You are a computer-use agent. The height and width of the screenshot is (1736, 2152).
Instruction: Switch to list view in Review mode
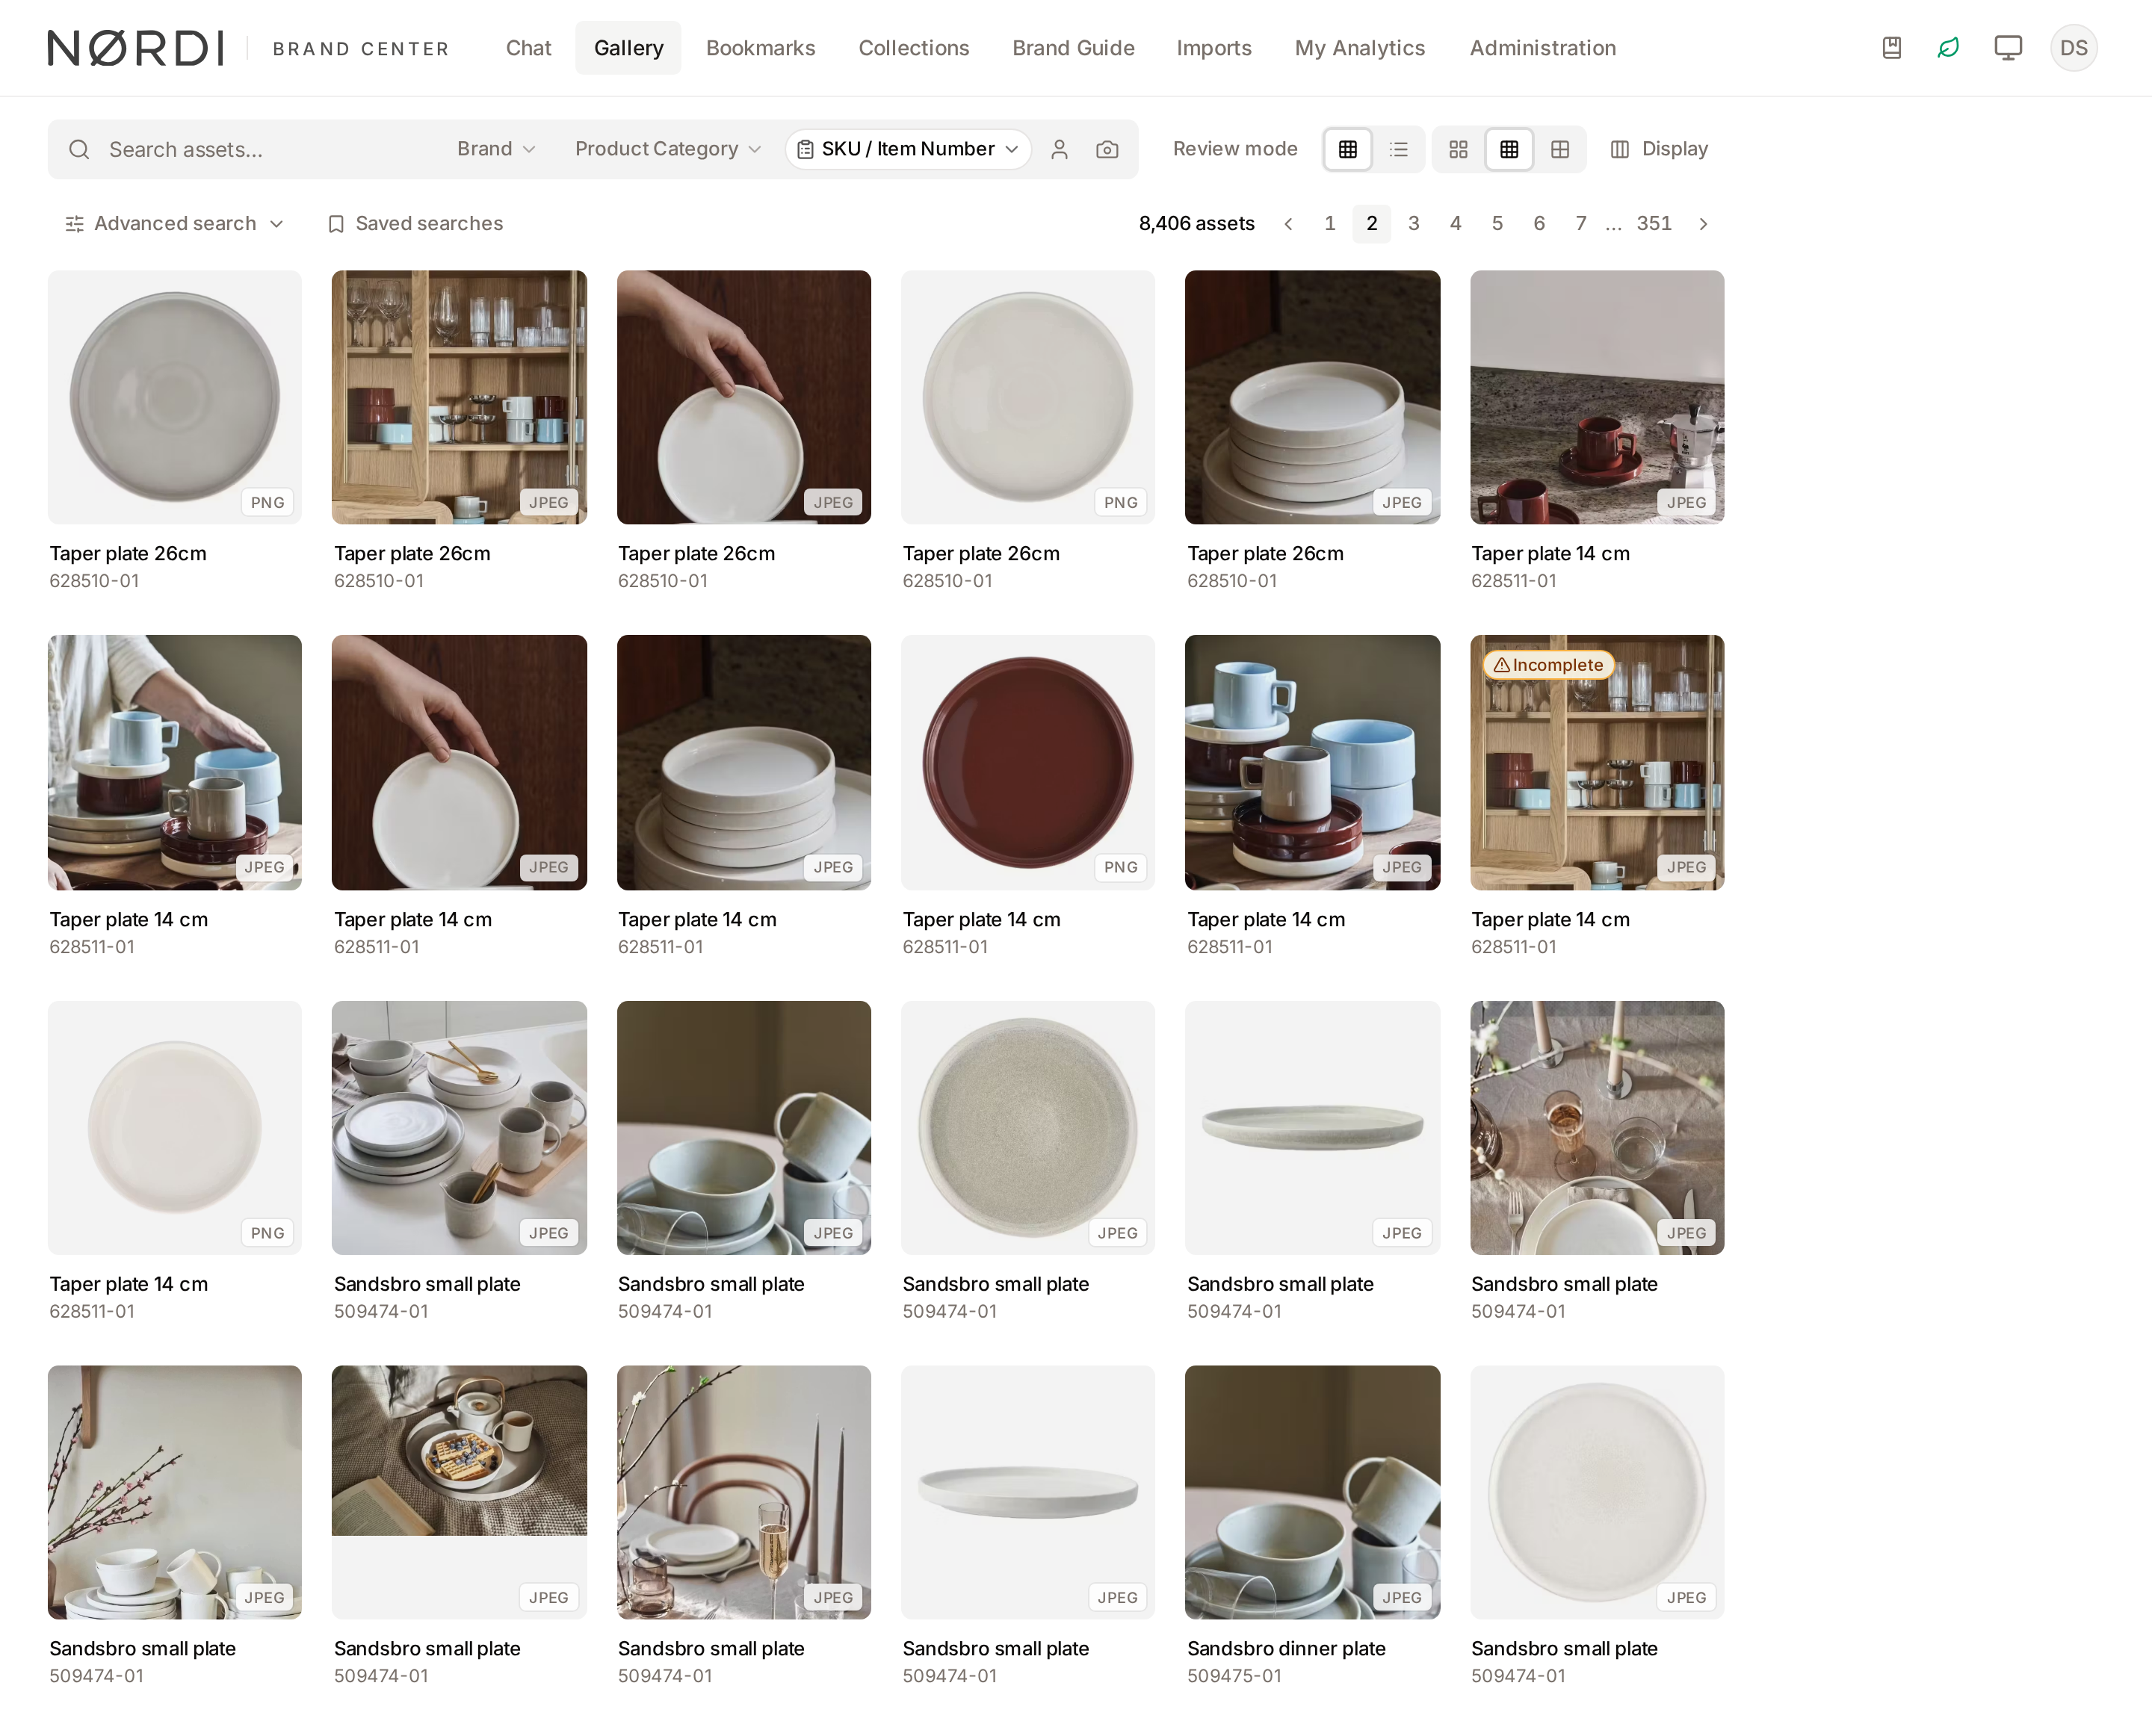(1399, 150)
